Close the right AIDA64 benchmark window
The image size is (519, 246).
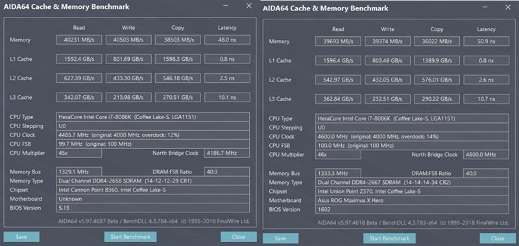coord(508,7)
